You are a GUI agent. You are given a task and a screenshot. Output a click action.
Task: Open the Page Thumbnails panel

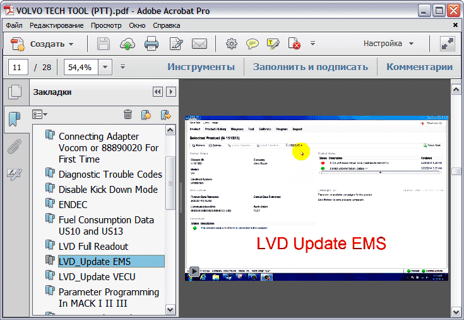point(14,92)
